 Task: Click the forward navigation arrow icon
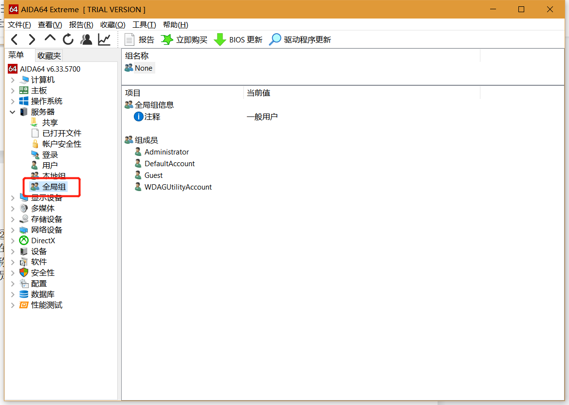32,39
